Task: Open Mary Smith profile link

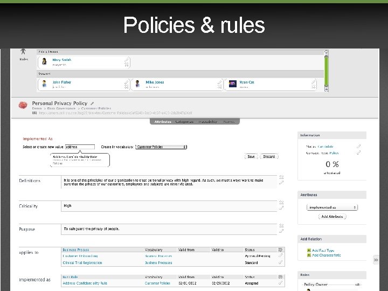Action: click(62, 60)
